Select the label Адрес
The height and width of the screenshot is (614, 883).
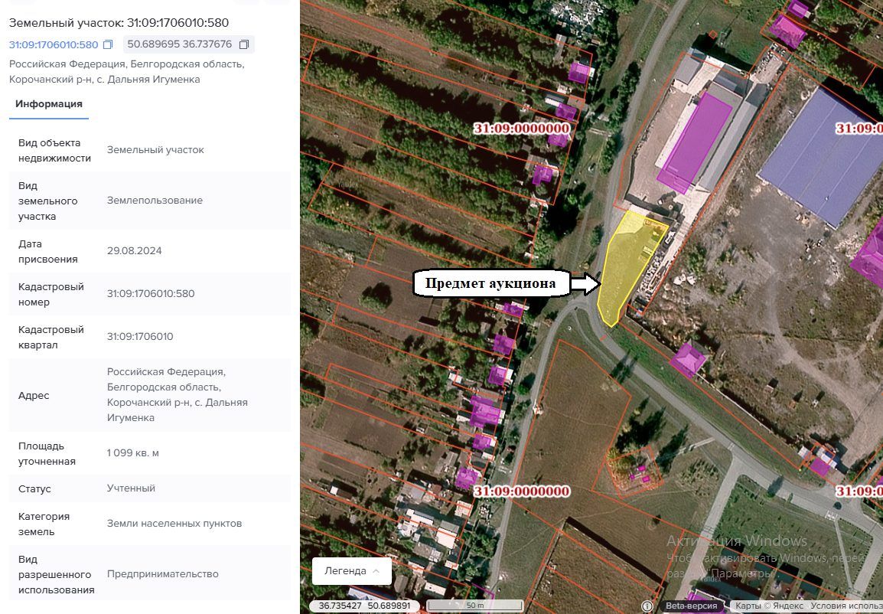[x=34, y=396]
